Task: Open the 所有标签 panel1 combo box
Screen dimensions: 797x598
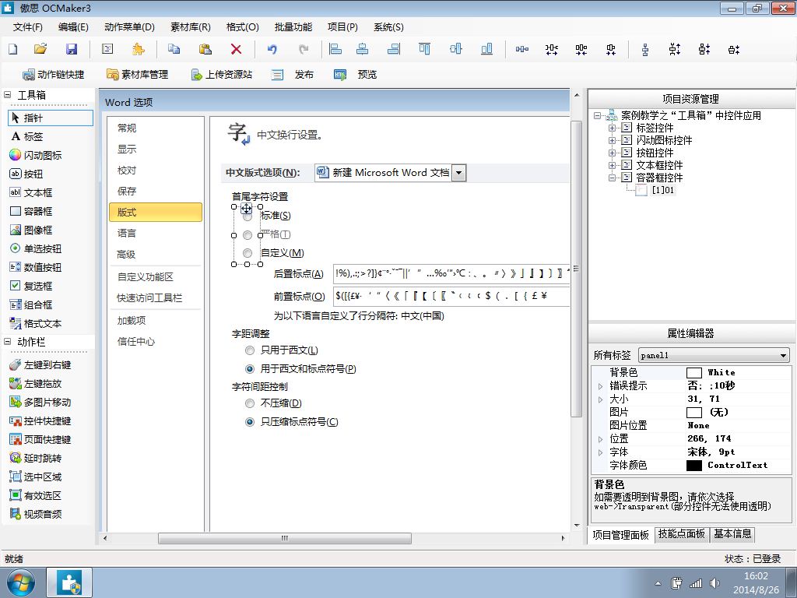Action: [714, 355]
